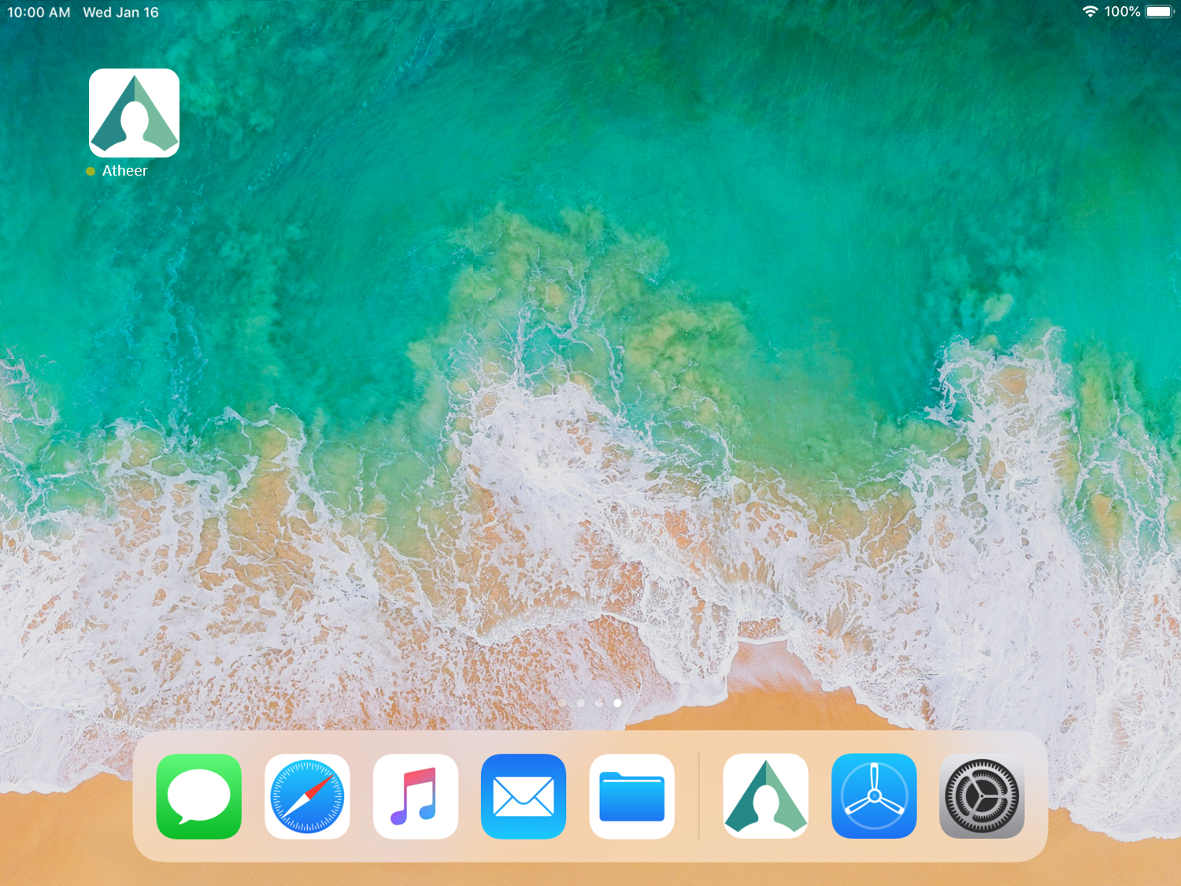Tap the Wi-Fi status icon
Viewport: 1181px width, 886px height.
pyautogui.click(x=1090, y=12)
